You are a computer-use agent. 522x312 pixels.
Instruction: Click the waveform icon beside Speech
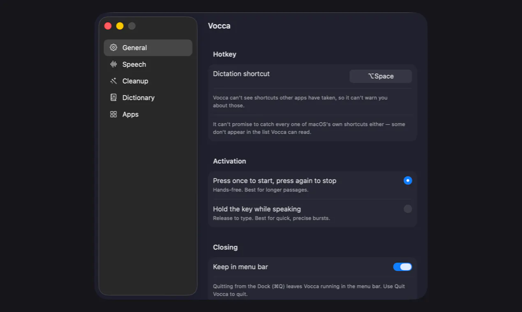pyautogui.click(x=113, y=64)
